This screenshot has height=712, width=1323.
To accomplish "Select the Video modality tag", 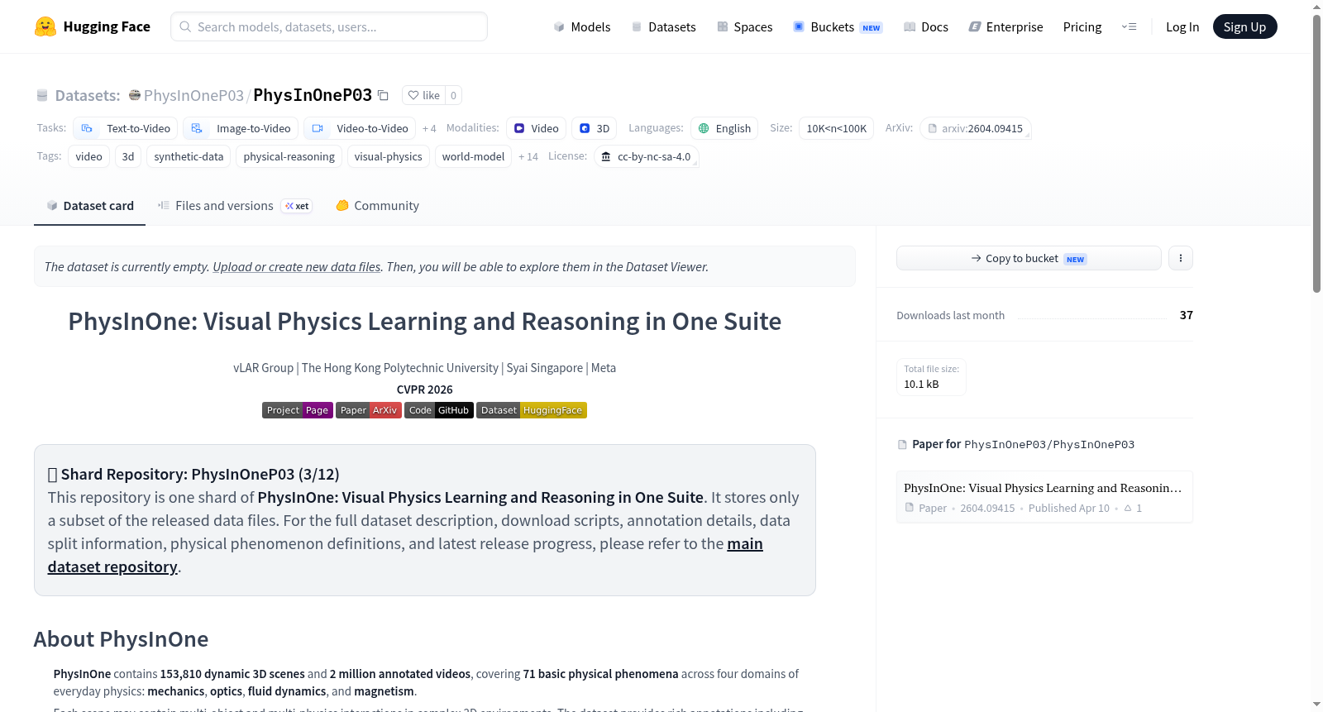I will coord(536,128).
